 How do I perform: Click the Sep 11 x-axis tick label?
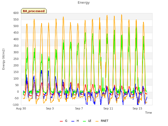108,108
